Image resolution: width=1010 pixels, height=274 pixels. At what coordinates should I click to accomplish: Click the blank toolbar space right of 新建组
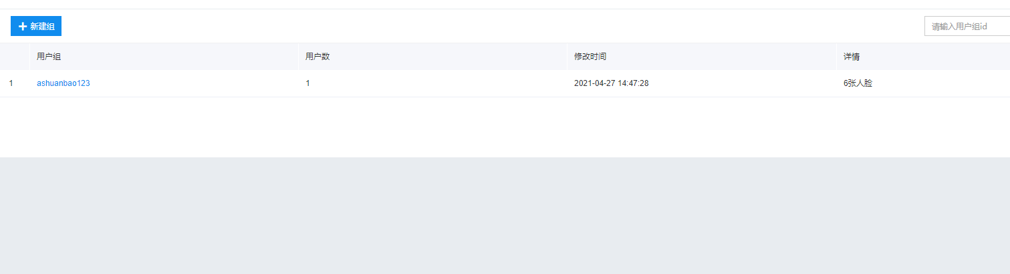(x=493, y=26)
